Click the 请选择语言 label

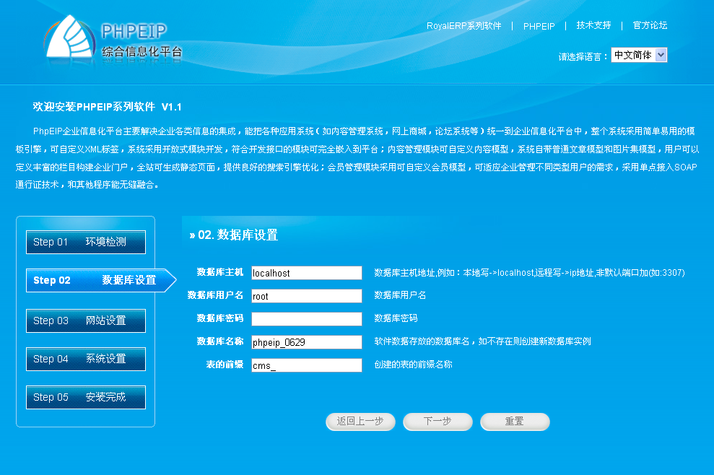click(583, 56)
